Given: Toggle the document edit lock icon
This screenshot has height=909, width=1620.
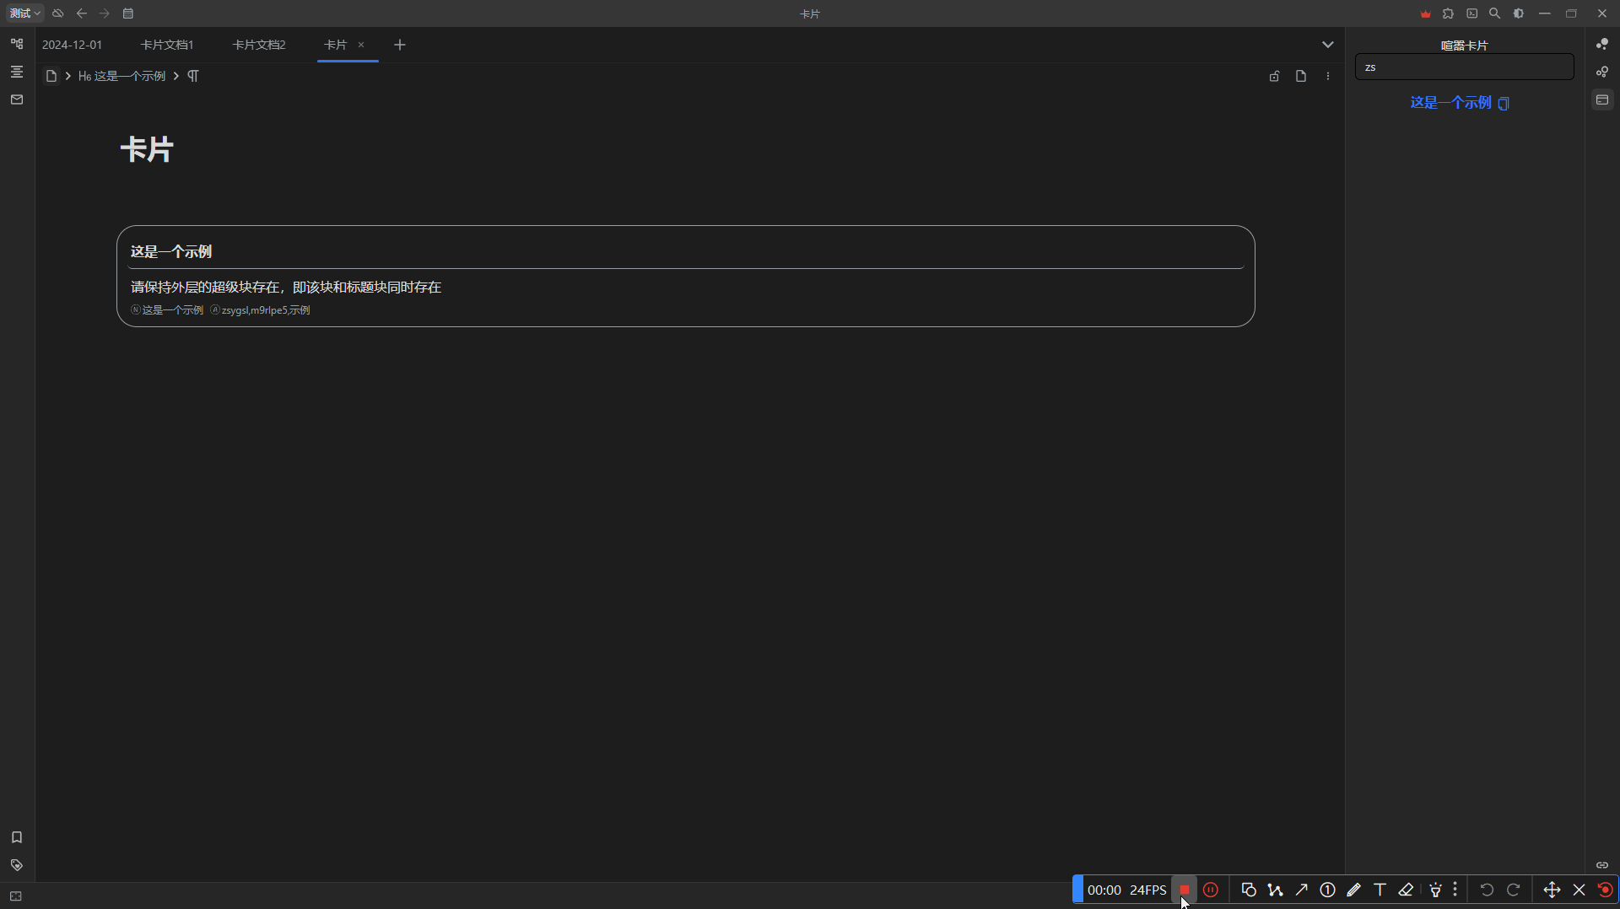Looking at the screenshot, I should point(1274,76).
